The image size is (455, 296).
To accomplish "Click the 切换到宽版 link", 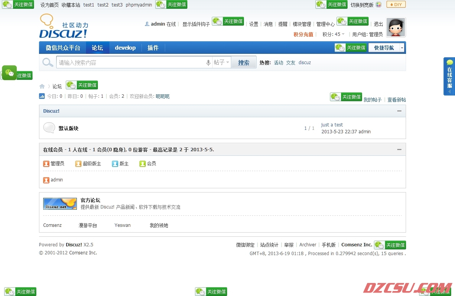I will pos(362,5).
